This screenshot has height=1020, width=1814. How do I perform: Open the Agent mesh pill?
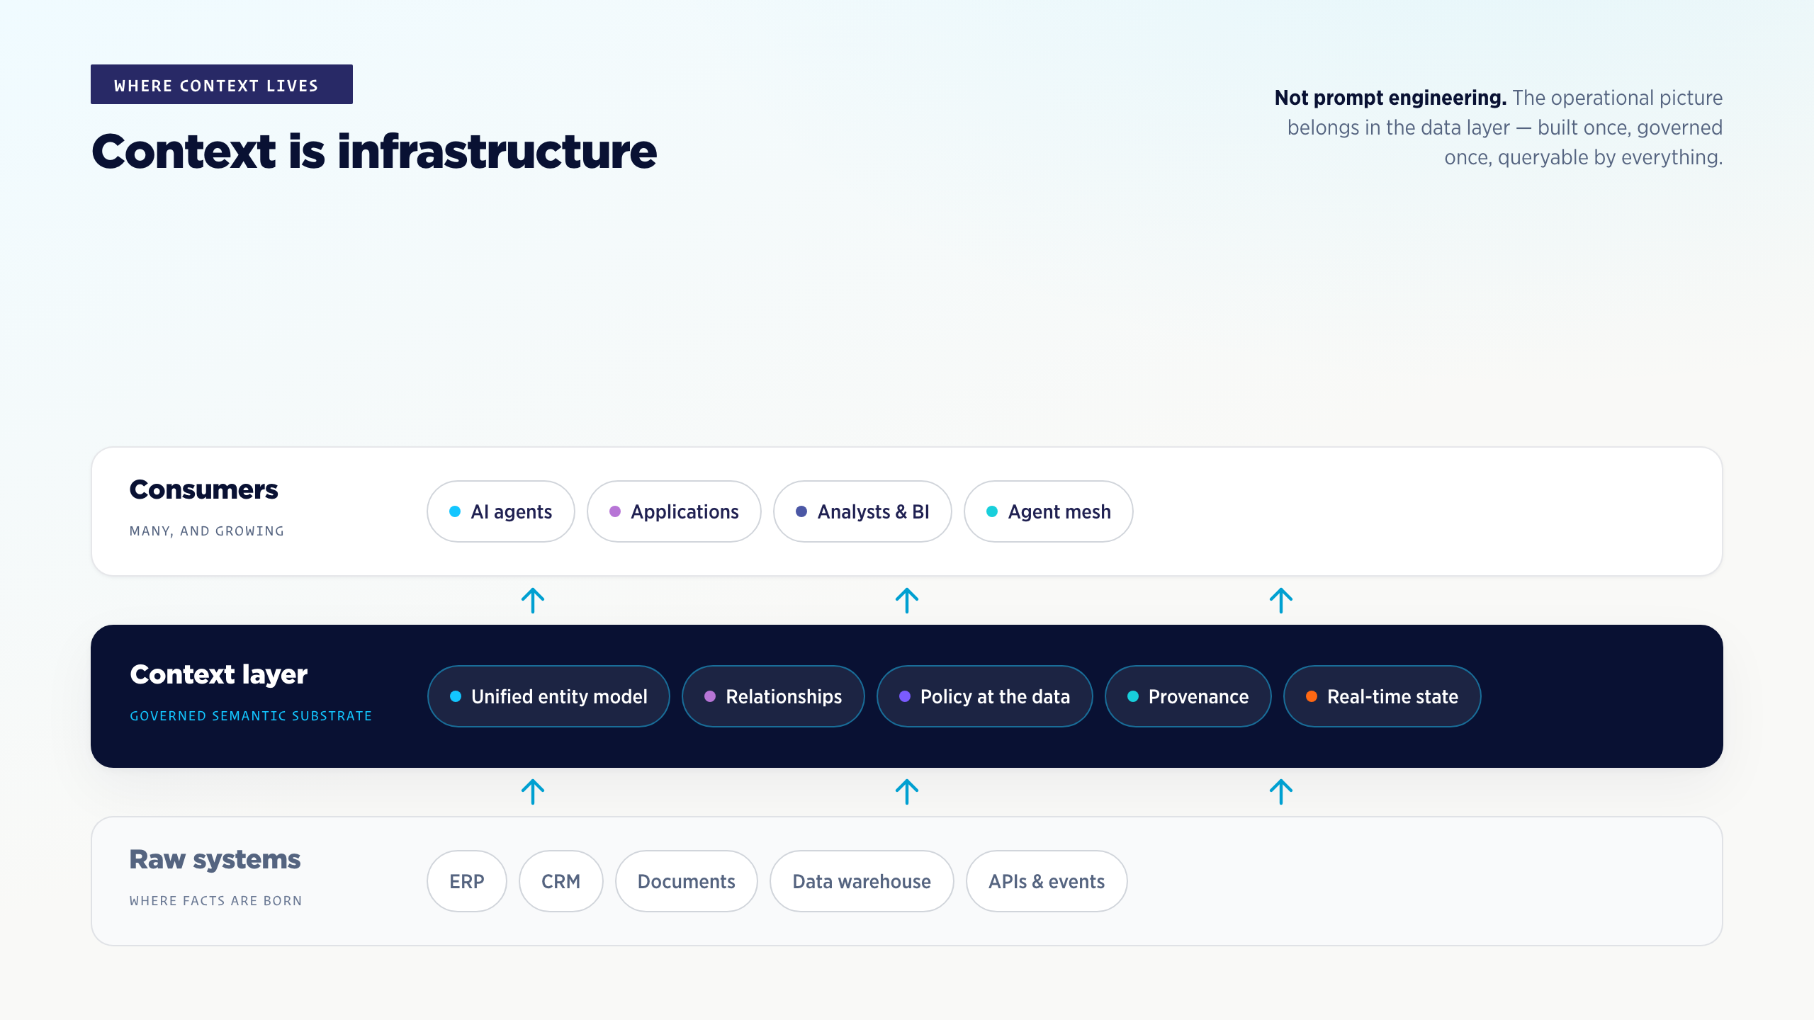(x=1049, y=511)
